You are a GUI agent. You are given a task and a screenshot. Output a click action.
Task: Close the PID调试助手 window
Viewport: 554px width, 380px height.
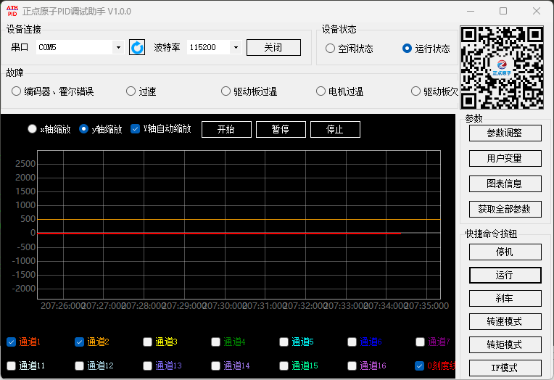click(537, 12)
